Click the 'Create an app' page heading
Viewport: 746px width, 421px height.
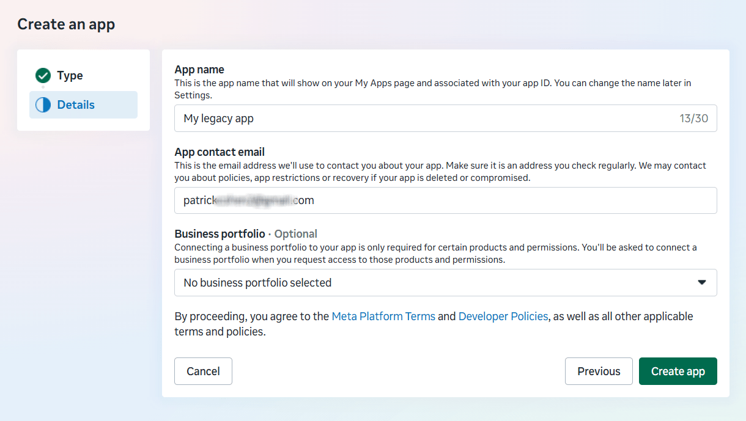pyautogui.click(x=66, y=24)
